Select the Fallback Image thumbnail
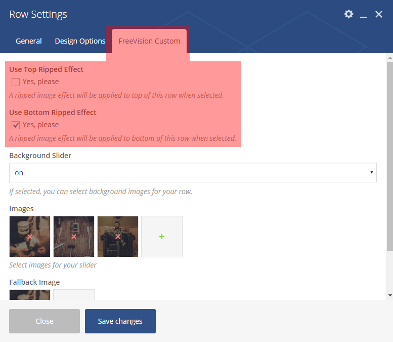Viewport: 393px width, 342px height. click(30, 295)
